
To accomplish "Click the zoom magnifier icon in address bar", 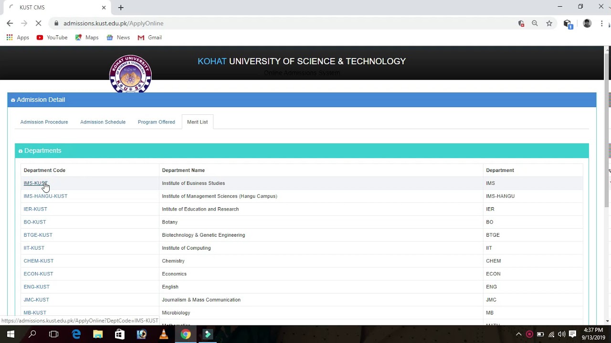I will pyautogui.click(x=535, y=23).
